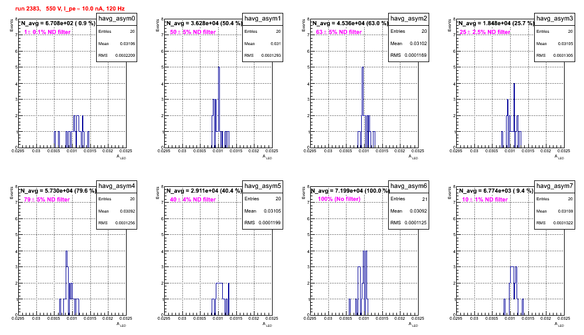Select Mean value 0.03105 in havg_asym3 box

565,43
